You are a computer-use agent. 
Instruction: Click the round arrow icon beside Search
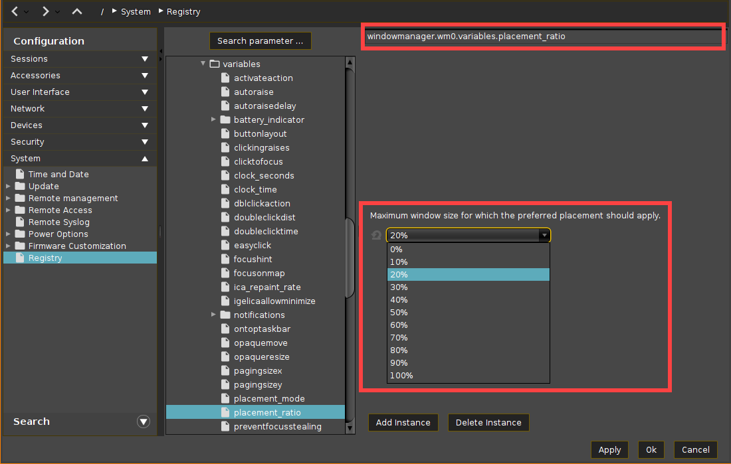click(143, 422)
